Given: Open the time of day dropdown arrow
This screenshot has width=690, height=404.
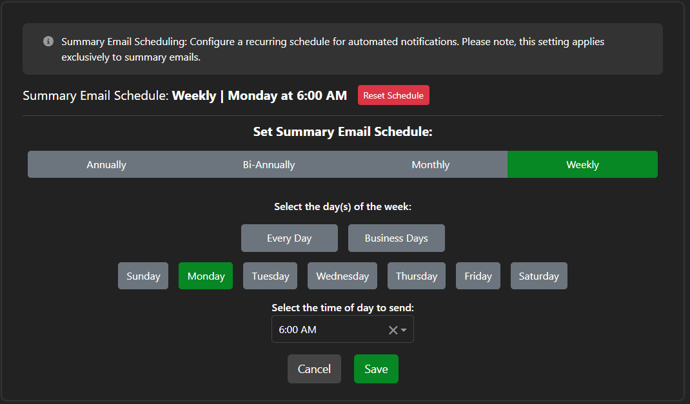Looking at the screenshot, I should pyautogui.click(x=404, y=330).
